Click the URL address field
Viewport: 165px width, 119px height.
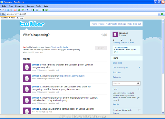coord(82,14)
